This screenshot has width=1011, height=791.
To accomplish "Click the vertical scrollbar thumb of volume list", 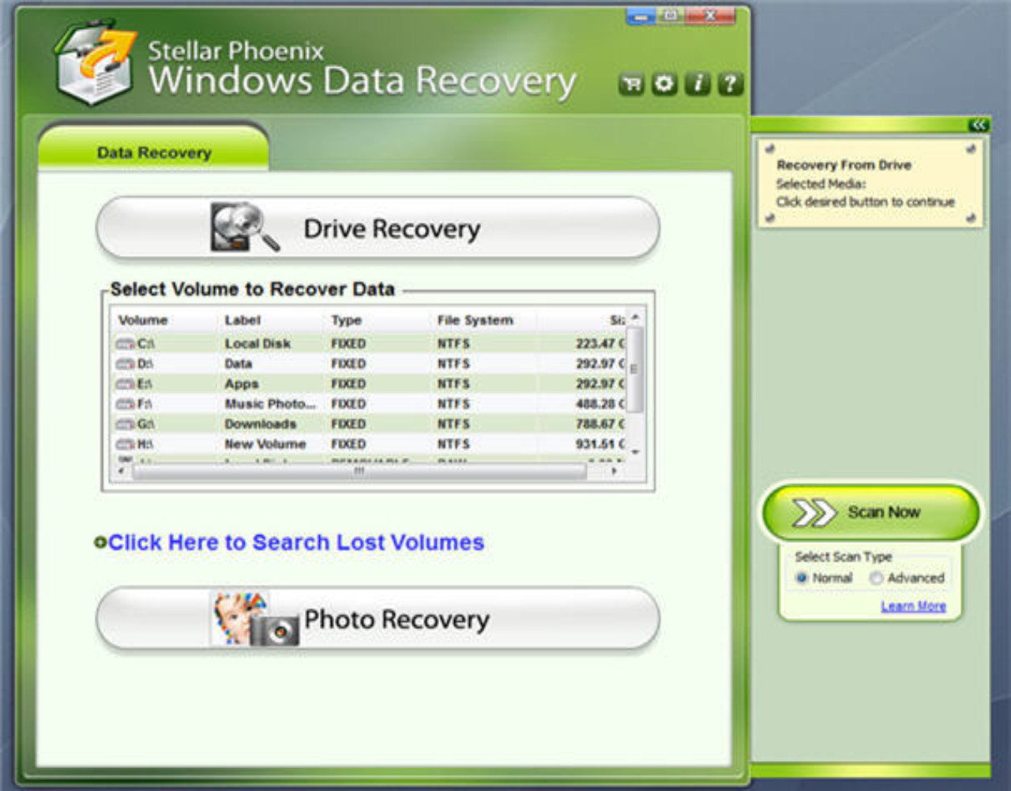I will (x=636, y=369).
